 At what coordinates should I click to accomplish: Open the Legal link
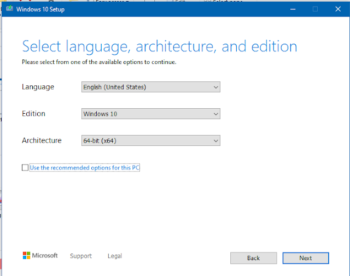115,256
